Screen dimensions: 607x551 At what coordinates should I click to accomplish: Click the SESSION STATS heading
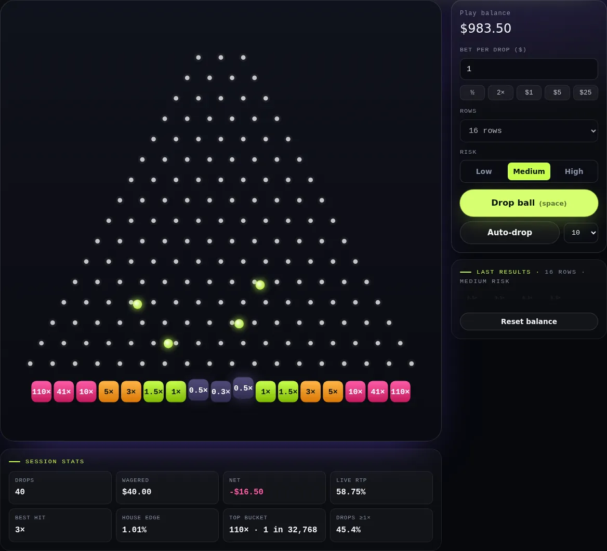point(55,461)
